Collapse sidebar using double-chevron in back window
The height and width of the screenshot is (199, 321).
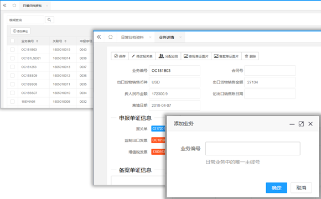pos(4,6)
